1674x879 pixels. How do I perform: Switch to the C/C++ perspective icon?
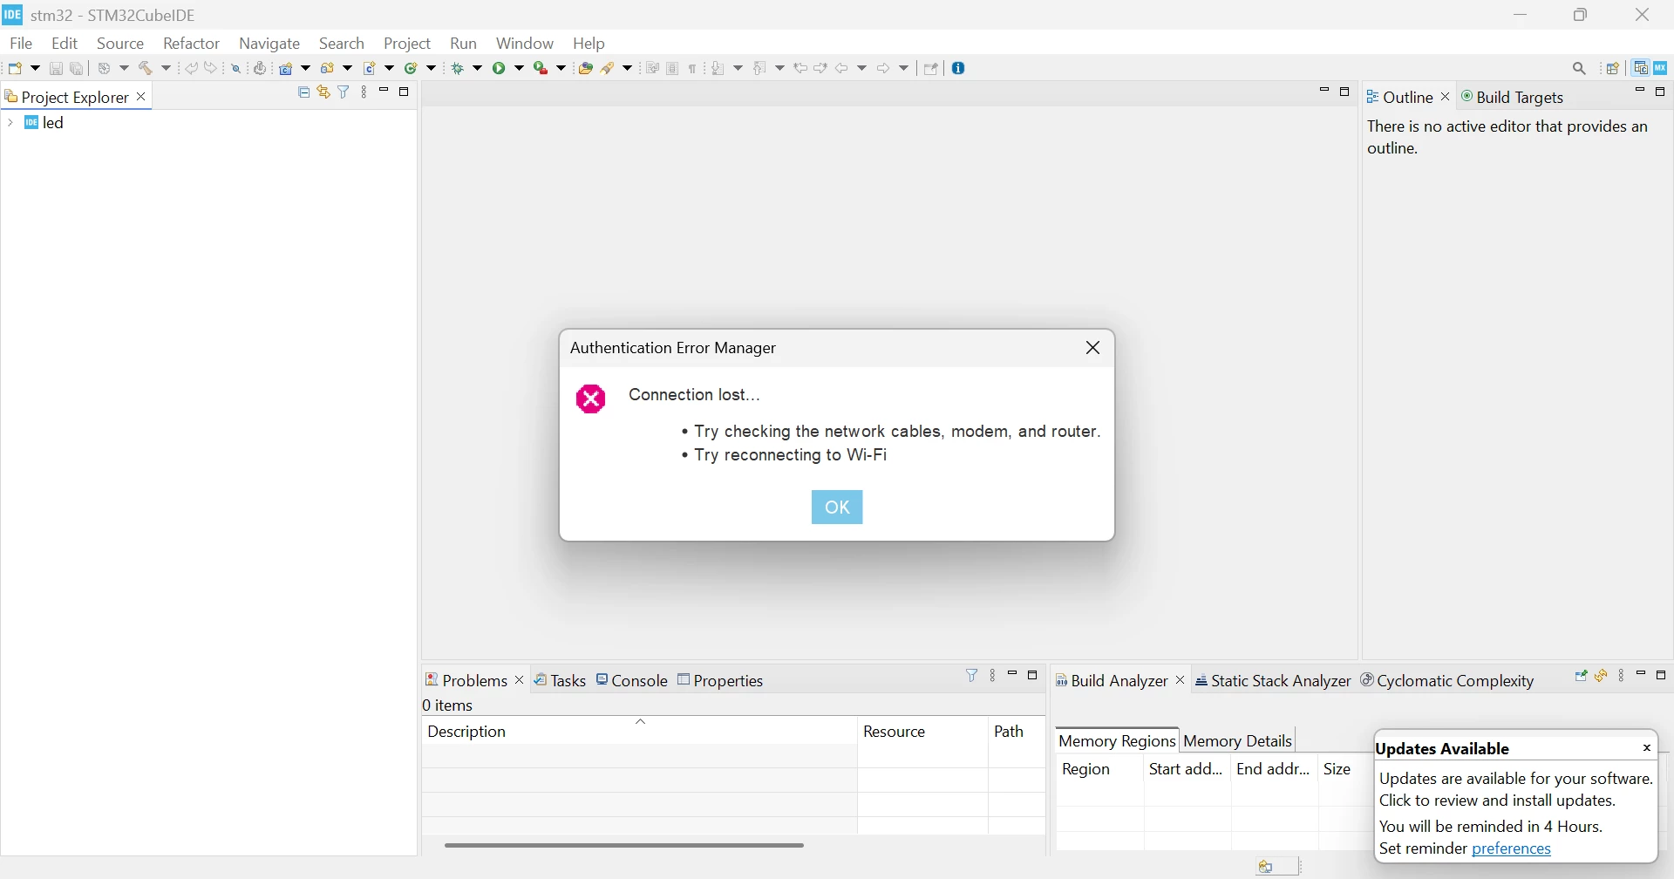pos(1642,68)
